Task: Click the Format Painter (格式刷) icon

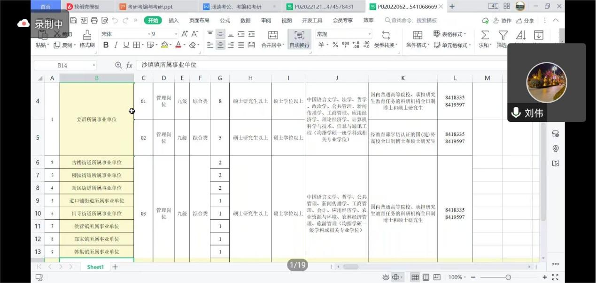Action: (x=87, y=36)
